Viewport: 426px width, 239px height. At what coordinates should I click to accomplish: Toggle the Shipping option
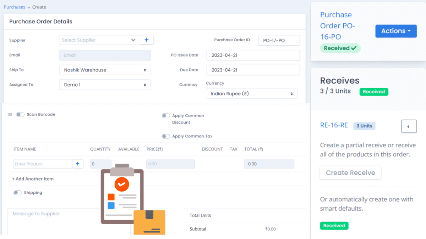tap(17, 192)
